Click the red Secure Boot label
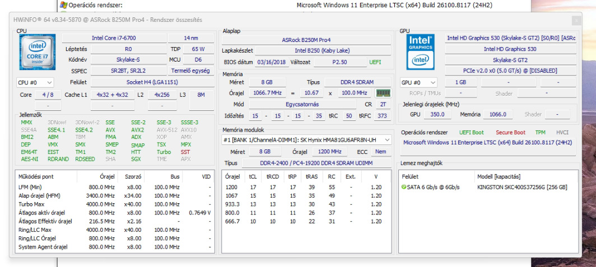This screenshot has width=596, height=267. 510,133
